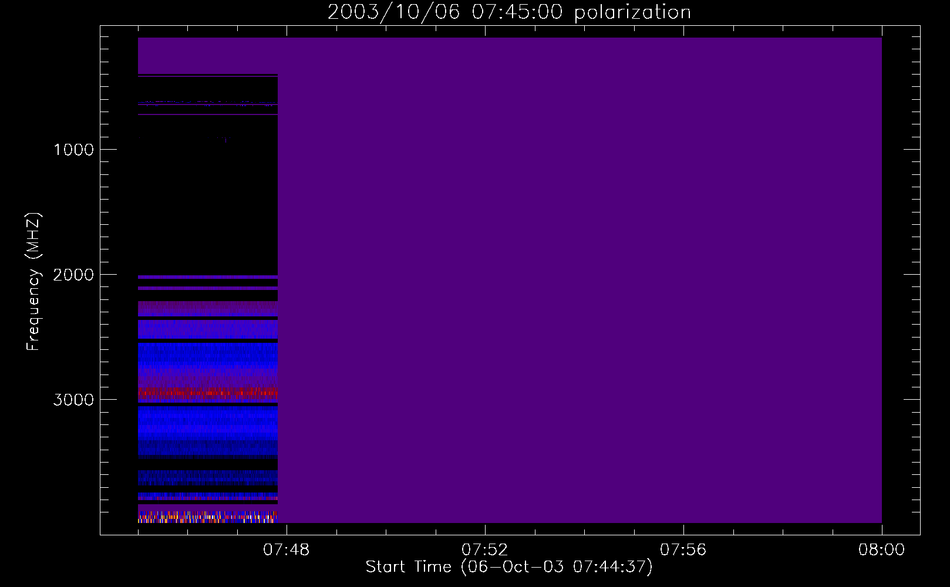This screenshot has height=587, width=950.
Task: Click the 08:00 time tick label
Action: pyautogui.click(x=881, y=550)
